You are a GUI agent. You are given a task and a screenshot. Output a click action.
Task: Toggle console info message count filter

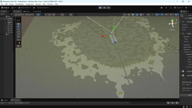click(x=169, y=103)
